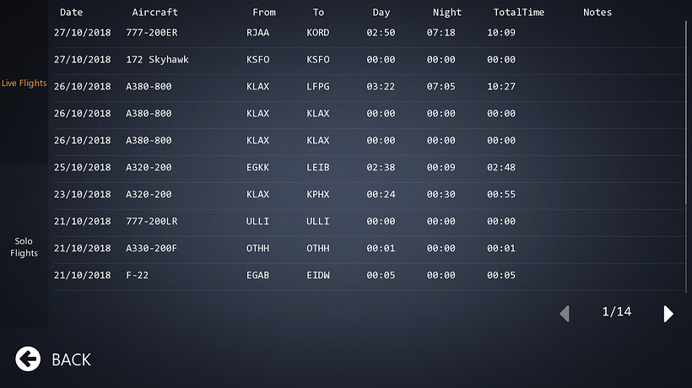
Task: Click the vertical scrollbar on right edge
Action: click(686, 157)
